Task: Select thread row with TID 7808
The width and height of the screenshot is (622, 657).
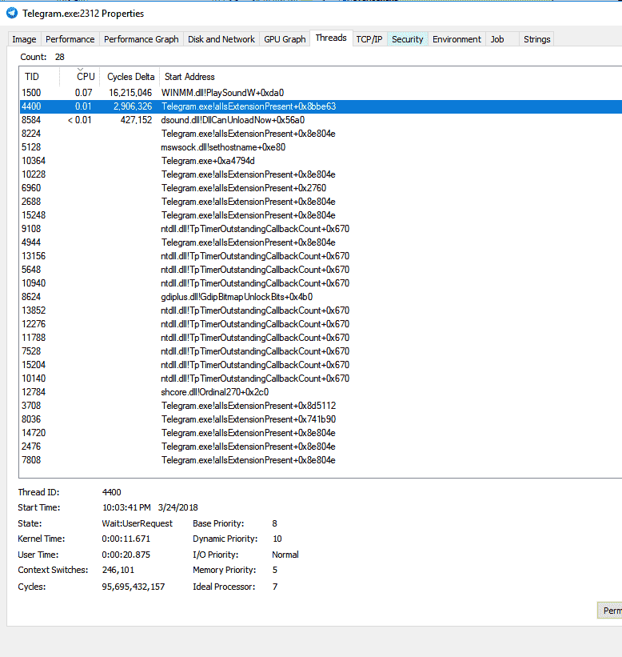Action: point(321,460)
